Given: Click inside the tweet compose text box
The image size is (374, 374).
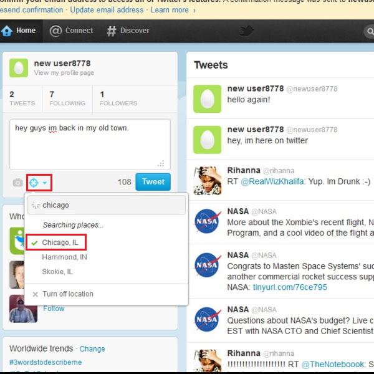Looking at the screenshot, I should pyautogui.click(x=90, y=145).
